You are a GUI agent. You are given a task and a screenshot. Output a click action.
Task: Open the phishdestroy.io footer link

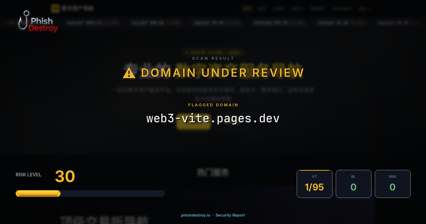[x=195, y=215]
